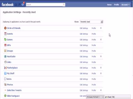Image resolution: width=133 pixels, height=99 pixels.
Task: Go to Home in top bar
Action: 109,5
